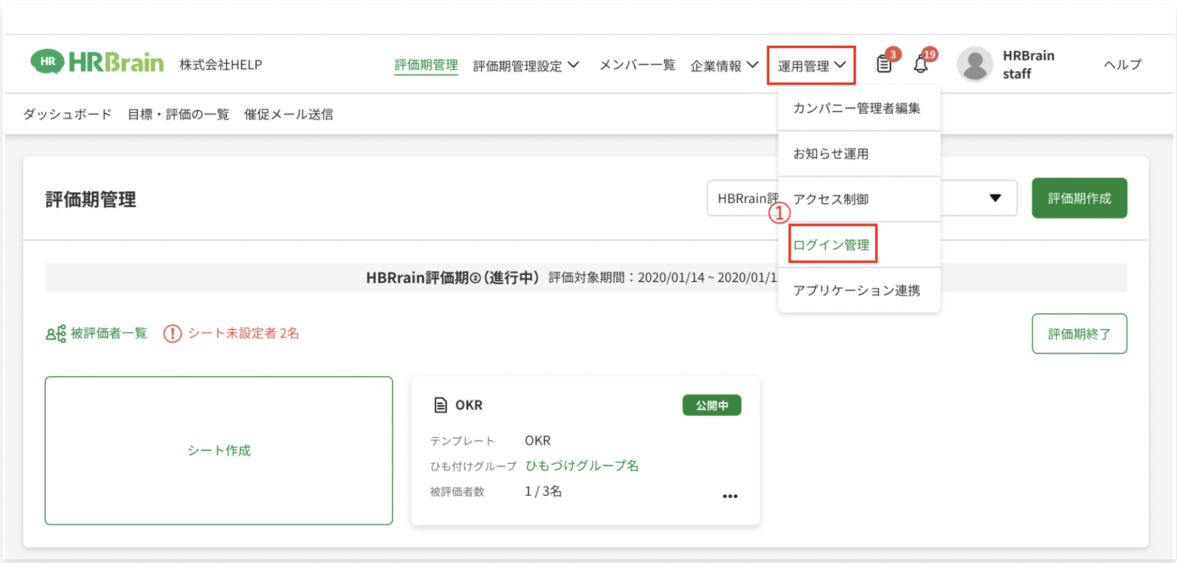Screen dimensions: 1177x563
Task: Collapse the 運用管理 dropdown menu
Action: click(811, 65)
